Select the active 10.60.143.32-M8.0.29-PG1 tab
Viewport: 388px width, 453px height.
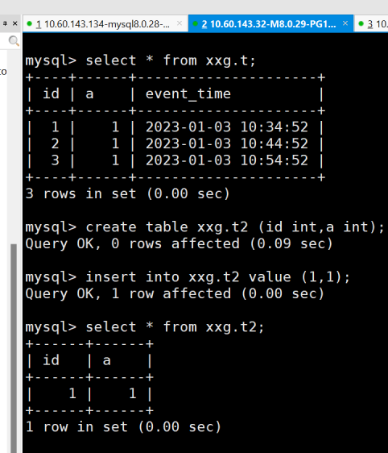(x=270, y=23)
